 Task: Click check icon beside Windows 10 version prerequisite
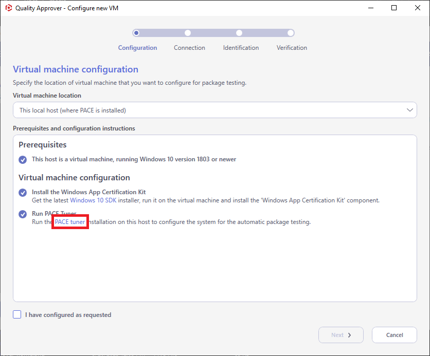[x=23, y=159]
